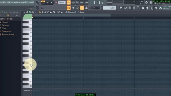Adjust the main volume knob
The image size is (171, 96).
pos(37,2)
